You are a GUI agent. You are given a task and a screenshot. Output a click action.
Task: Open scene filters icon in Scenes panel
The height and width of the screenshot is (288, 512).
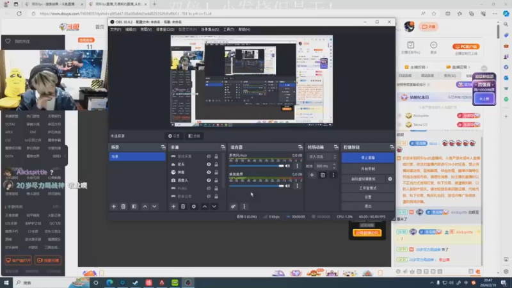click(134, 206)
